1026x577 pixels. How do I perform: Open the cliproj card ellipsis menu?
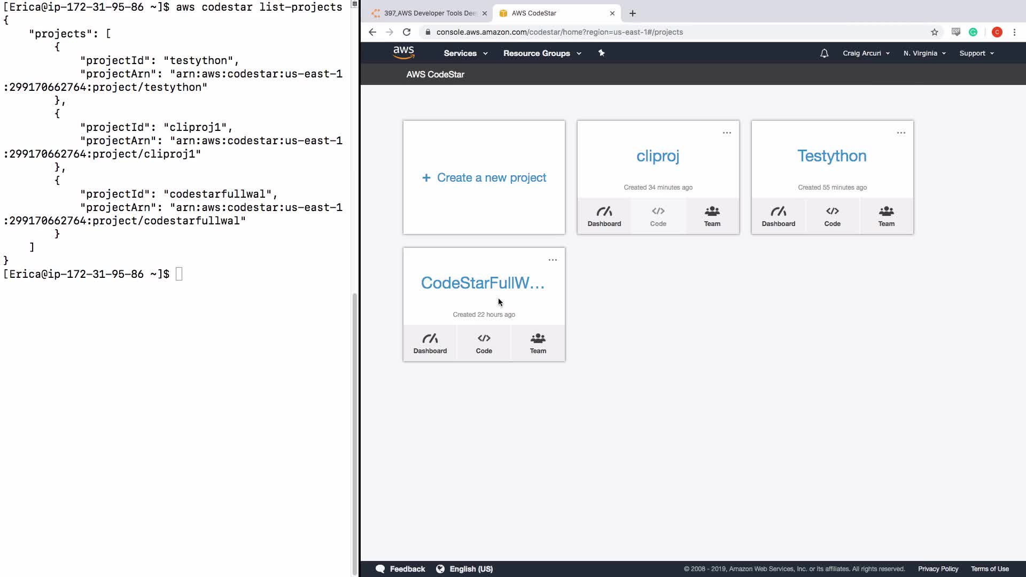[x=727, y=132]
